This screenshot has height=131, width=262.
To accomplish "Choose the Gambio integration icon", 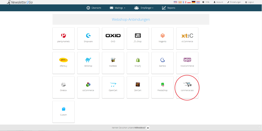I will pyautogui.click(x=162, y=60).
